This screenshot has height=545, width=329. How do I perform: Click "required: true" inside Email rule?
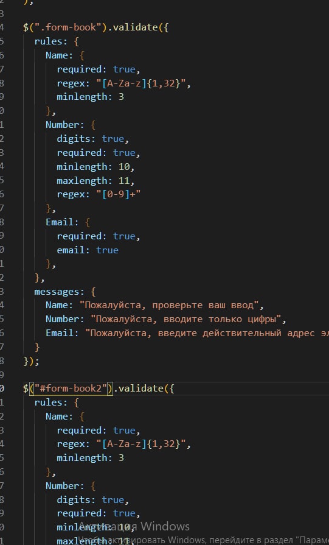96,236
